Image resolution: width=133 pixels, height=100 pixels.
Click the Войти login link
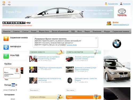[115, 22]
